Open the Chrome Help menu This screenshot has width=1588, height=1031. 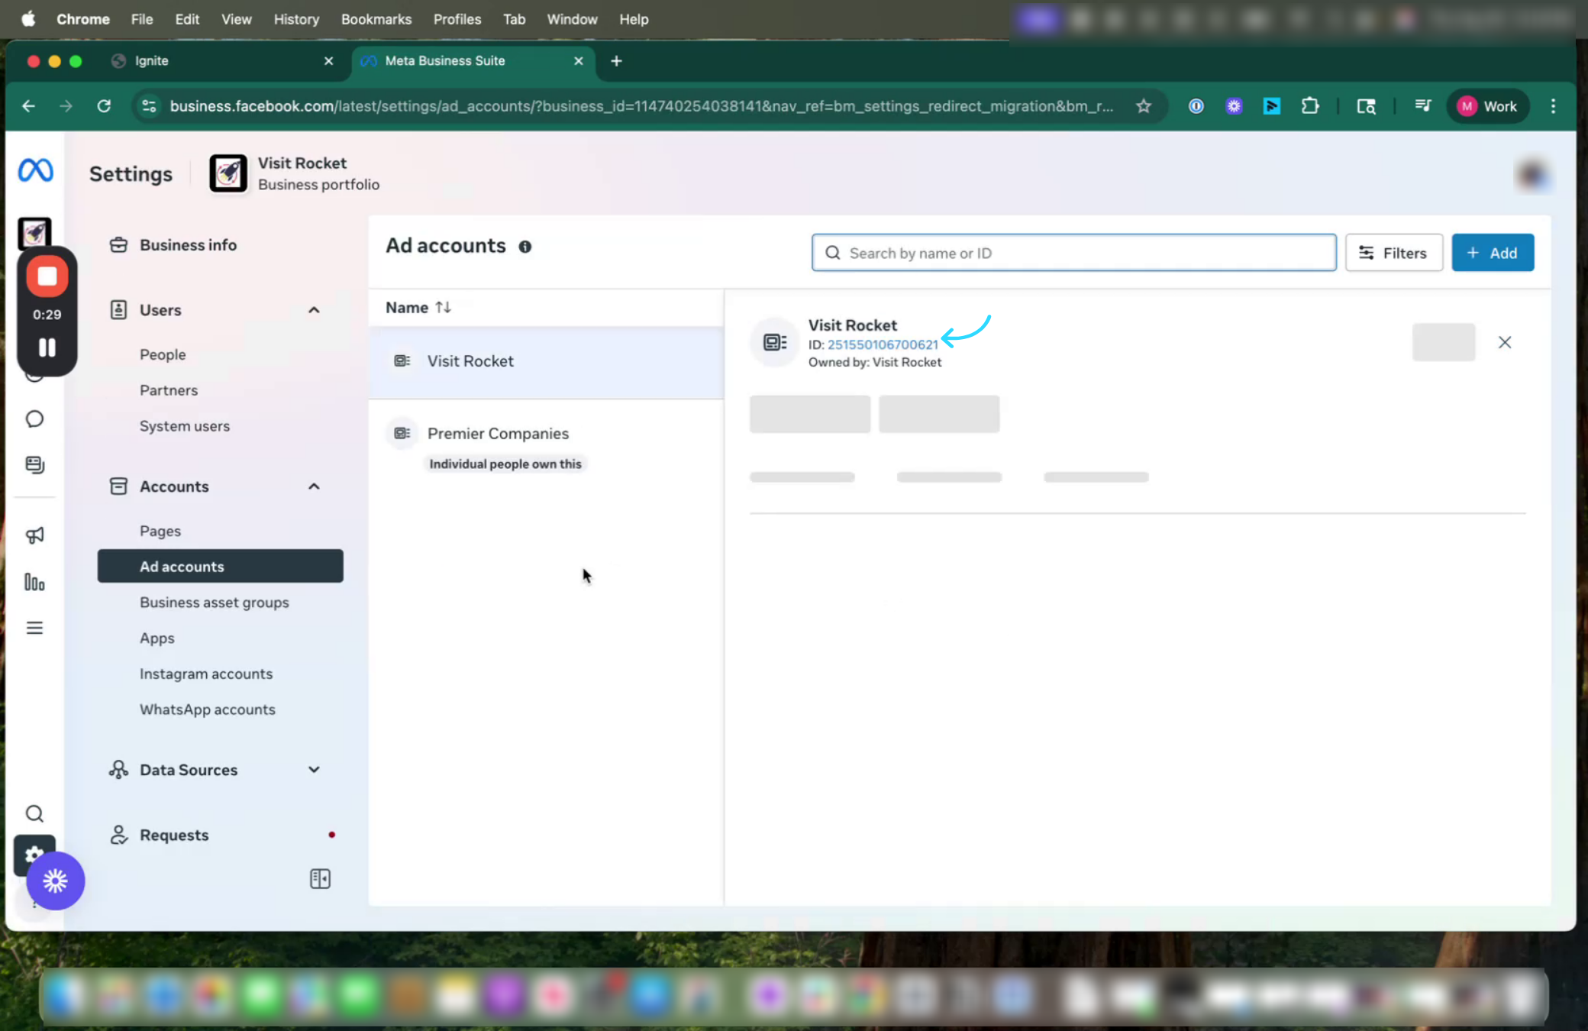634,19
